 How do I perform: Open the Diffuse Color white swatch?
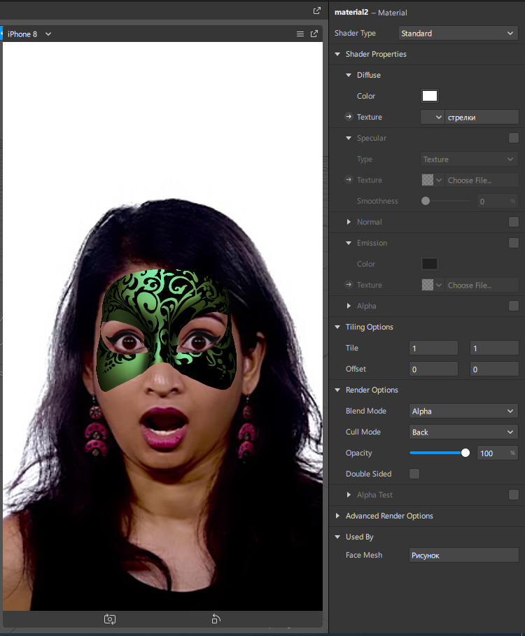click(429, 96)
